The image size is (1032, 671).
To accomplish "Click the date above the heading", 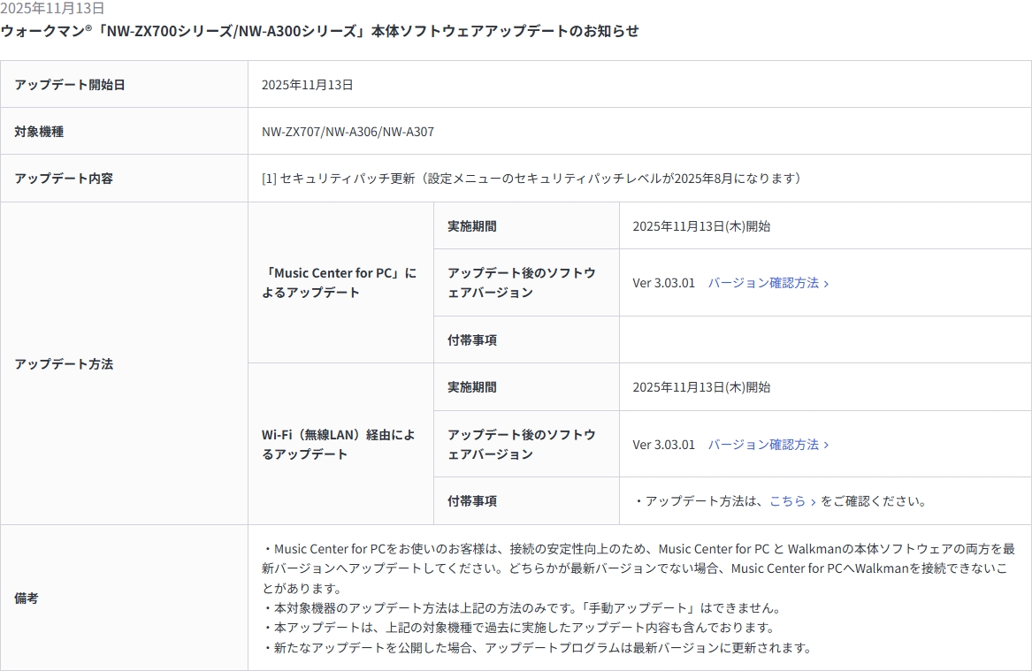I will point(52,8).
